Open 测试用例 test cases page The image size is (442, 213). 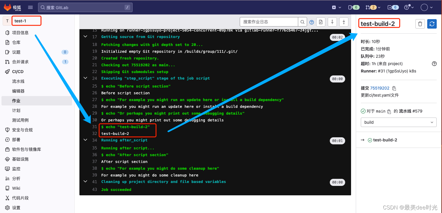[20, 120]
